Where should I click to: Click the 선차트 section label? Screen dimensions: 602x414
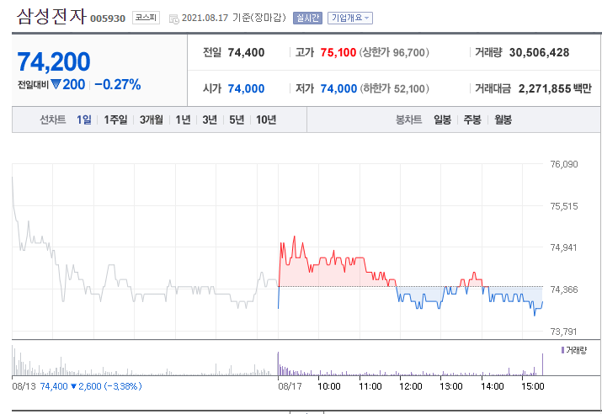pos(53,119)
